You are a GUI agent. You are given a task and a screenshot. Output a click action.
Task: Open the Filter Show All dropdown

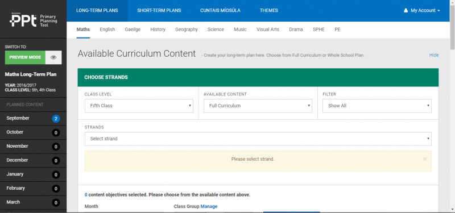pyautogui.click(x=377, y=106)
